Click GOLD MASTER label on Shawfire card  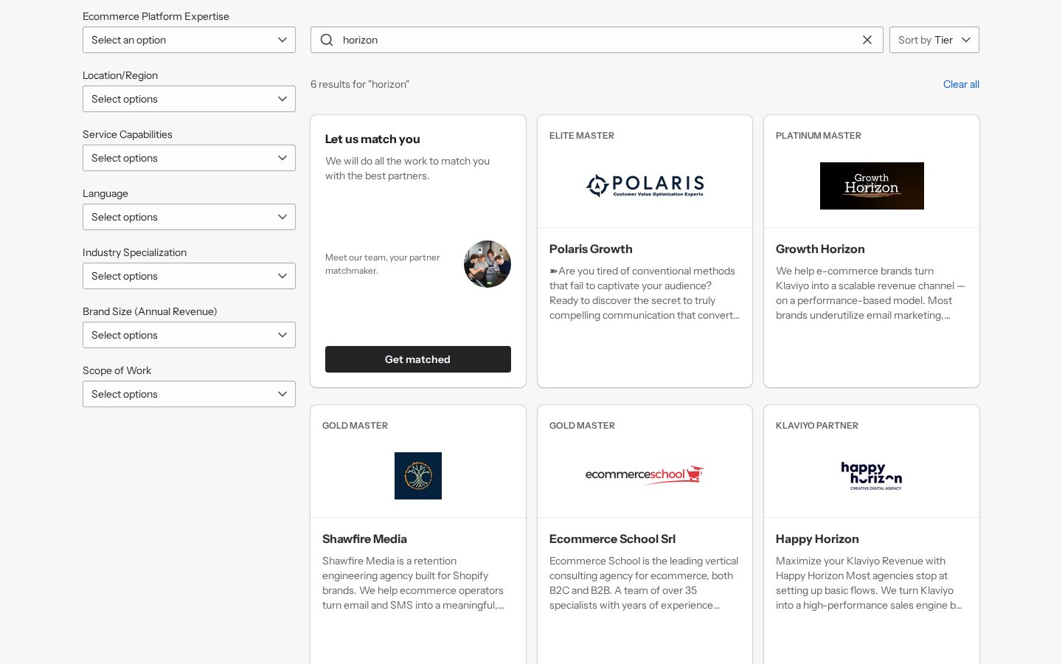[x=355, y=426]
